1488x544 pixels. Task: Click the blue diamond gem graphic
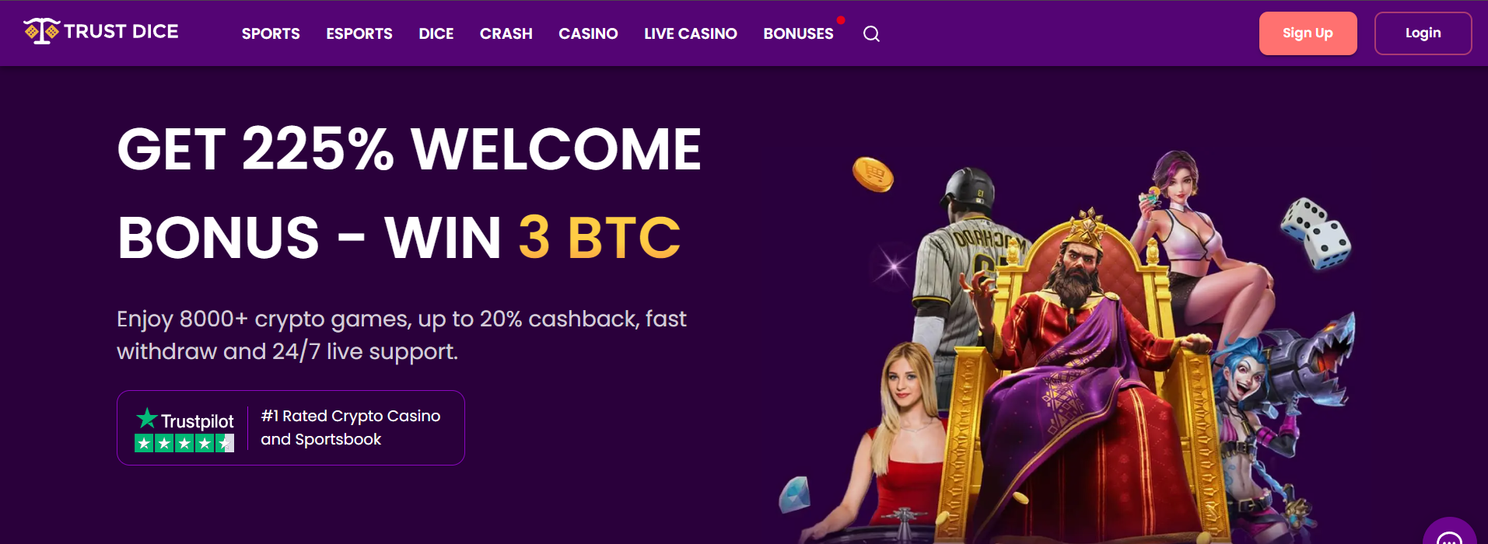(x=795, y=494)
